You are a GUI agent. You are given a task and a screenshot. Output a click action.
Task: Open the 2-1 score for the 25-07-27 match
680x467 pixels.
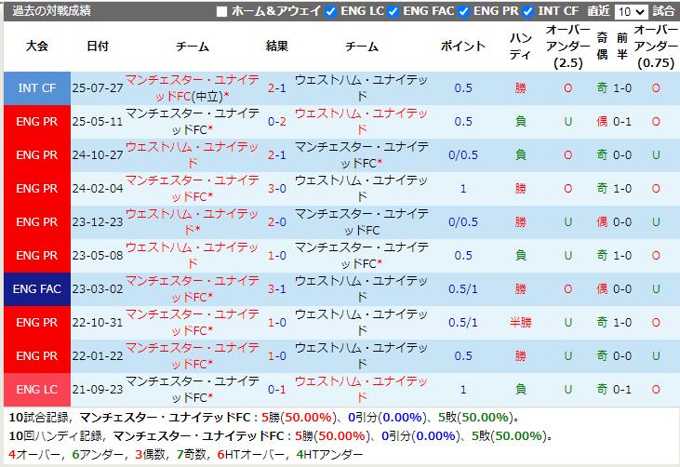[x=276, y=88]
